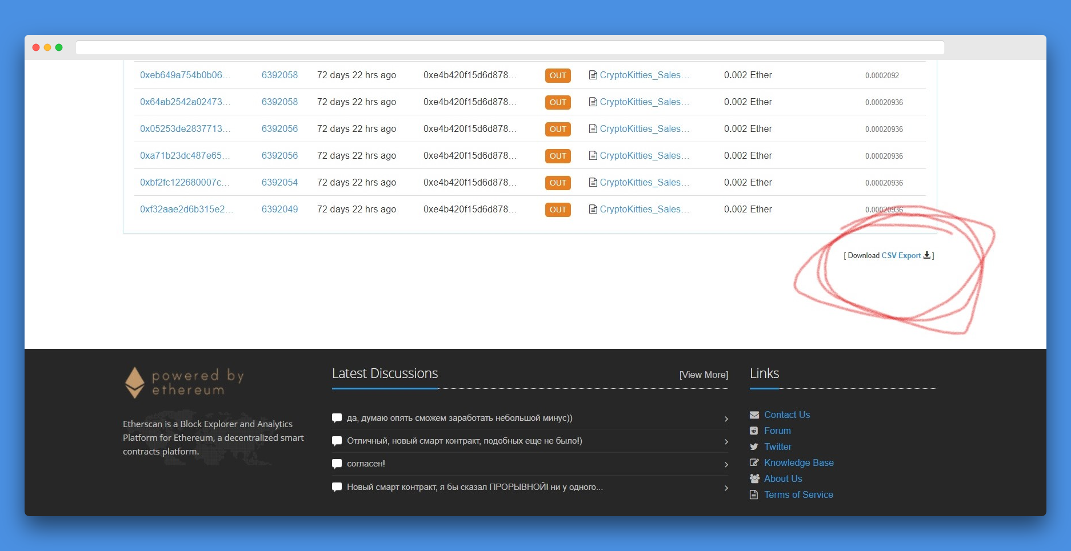Click the OUT badge in 0xeb649a row
Image resolution: width=1071 pixels, height=551 pixels.
pyautogui.click(x=558, y=75)
